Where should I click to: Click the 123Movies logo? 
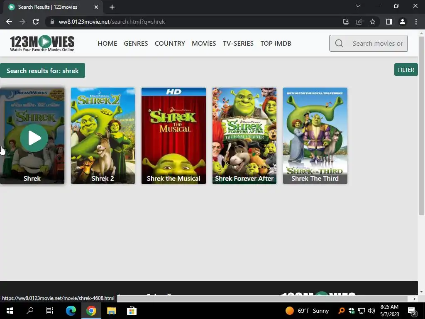pos(42,43)
